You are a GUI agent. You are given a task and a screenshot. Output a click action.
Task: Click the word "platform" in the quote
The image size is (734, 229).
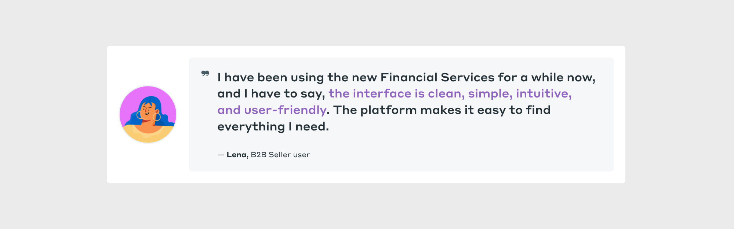coord(388,110)
